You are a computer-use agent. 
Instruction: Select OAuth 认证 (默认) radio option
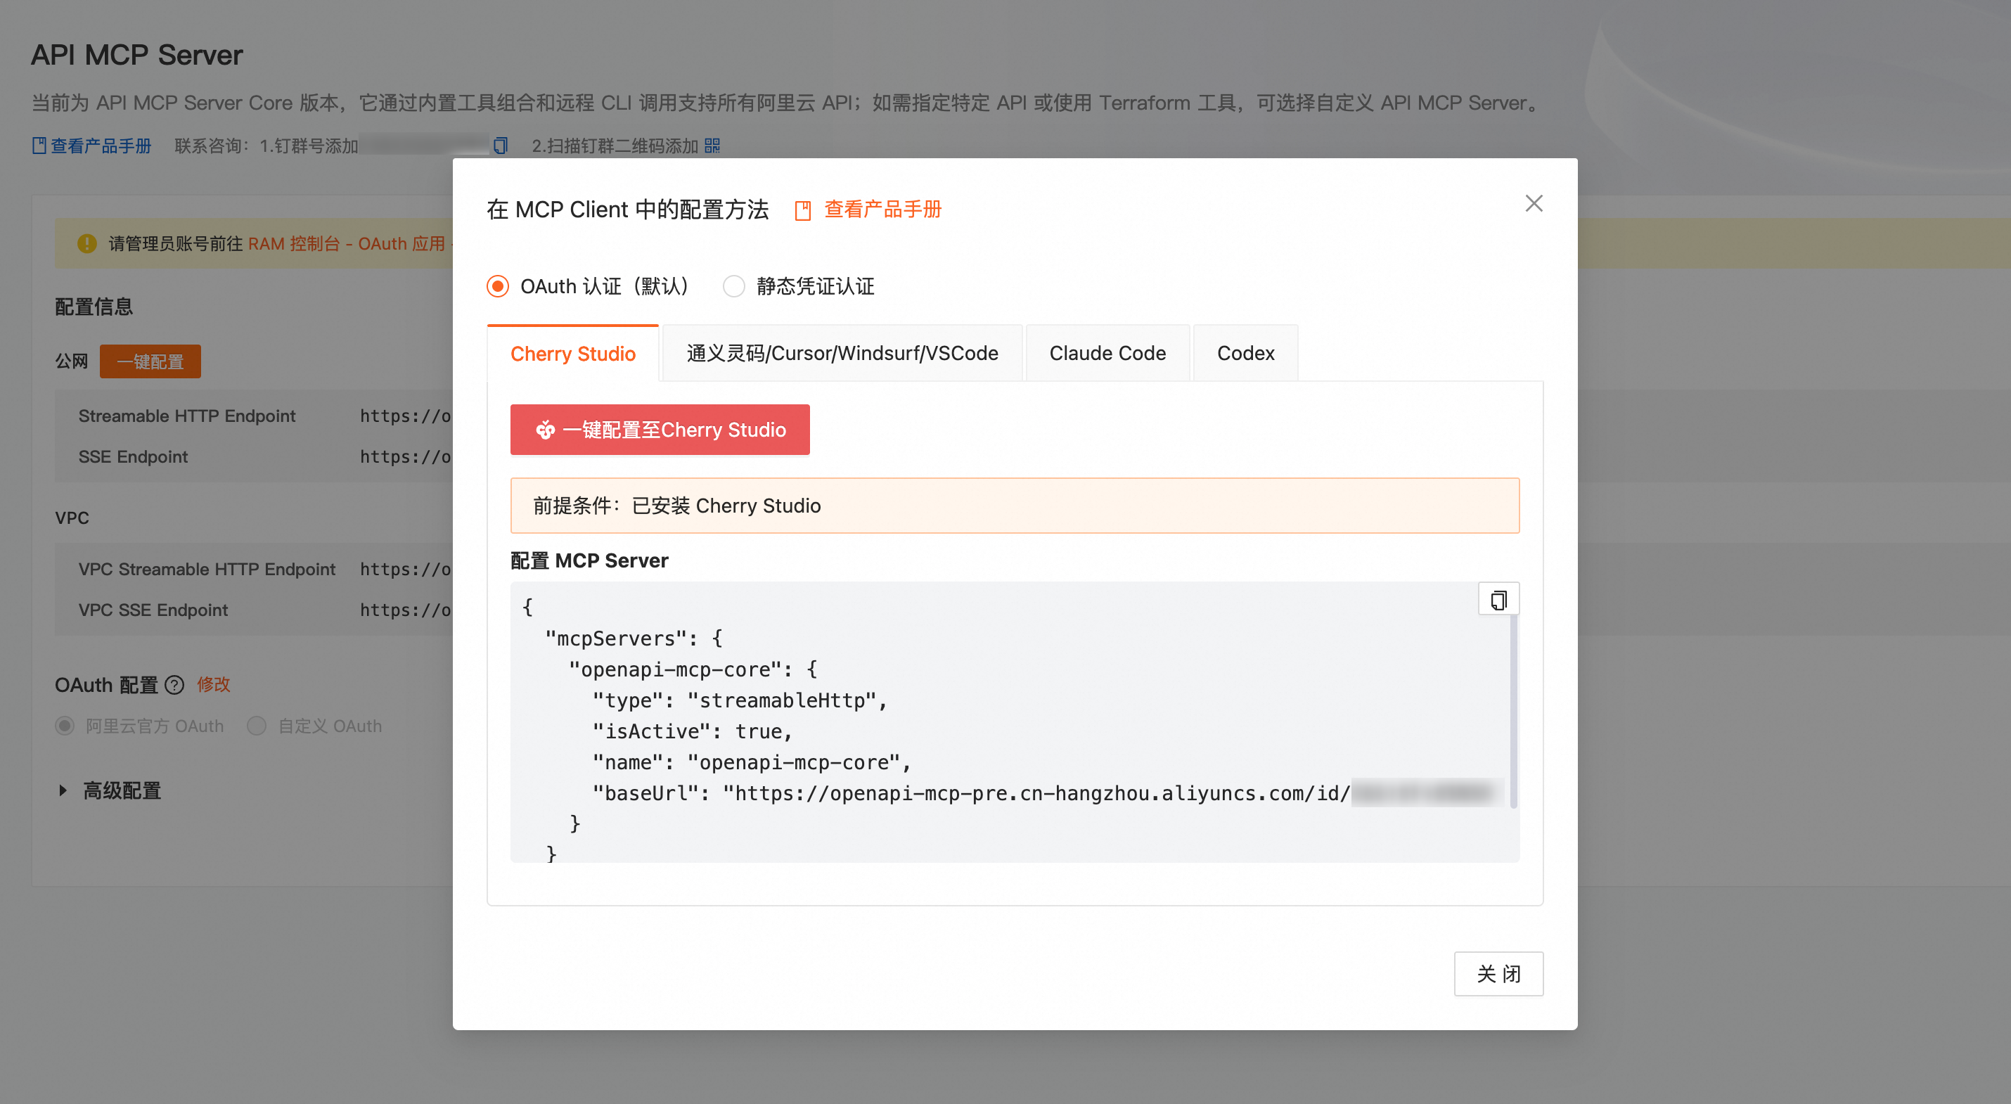tap(498, 286)
